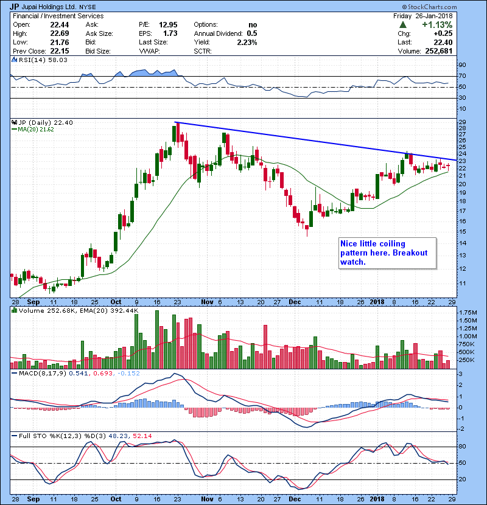The height and width of the screenshot is (505, 487).
Task: Click the Options value no
Action: coord(253,25)
